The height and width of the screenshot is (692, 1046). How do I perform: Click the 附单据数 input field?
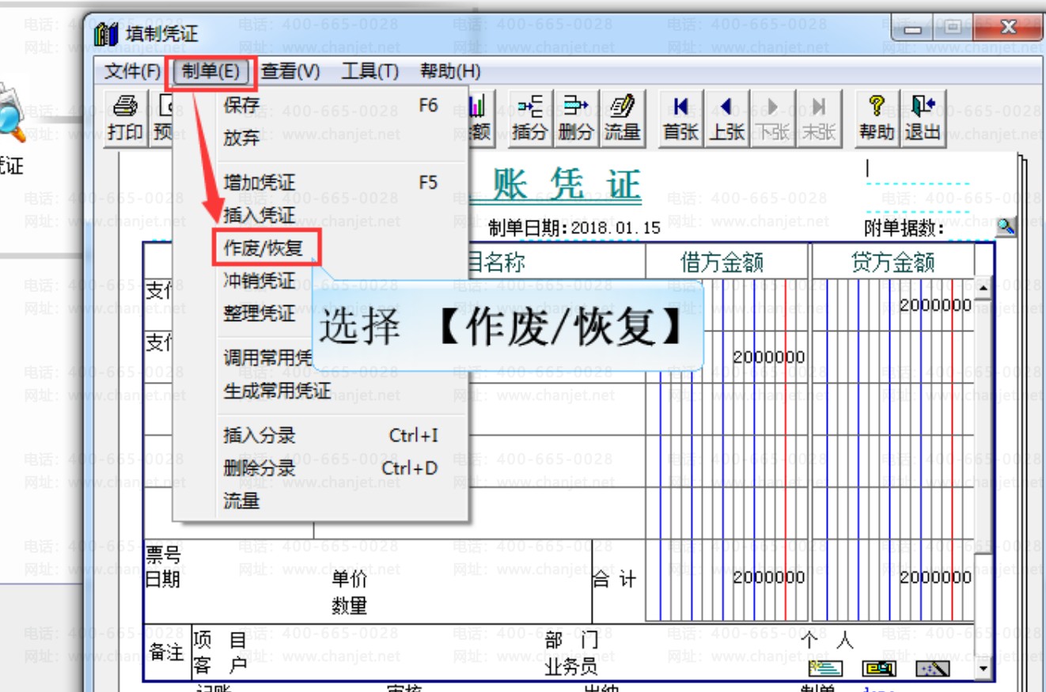(970, 229)
